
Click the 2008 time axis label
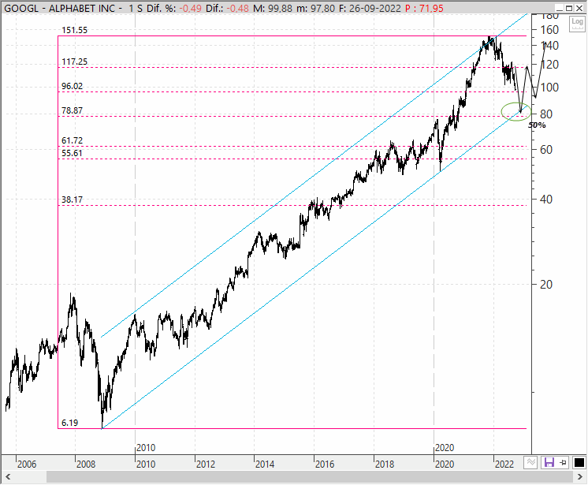86,464
